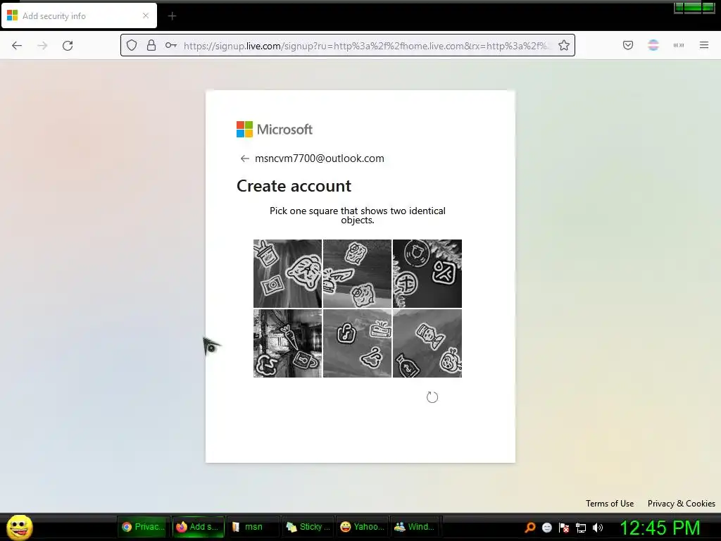
Task: Select top-left puzzle square with hamster
Action: [x=288, y=273]
